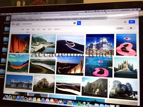Open Microsoft Word icon in dock
143x107 pixels.
point(75,103)
